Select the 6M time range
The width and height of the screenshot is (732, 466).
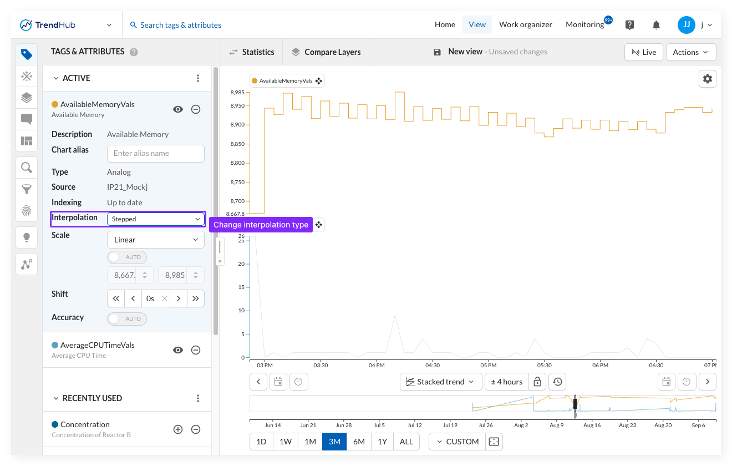(x=359, y=442)
